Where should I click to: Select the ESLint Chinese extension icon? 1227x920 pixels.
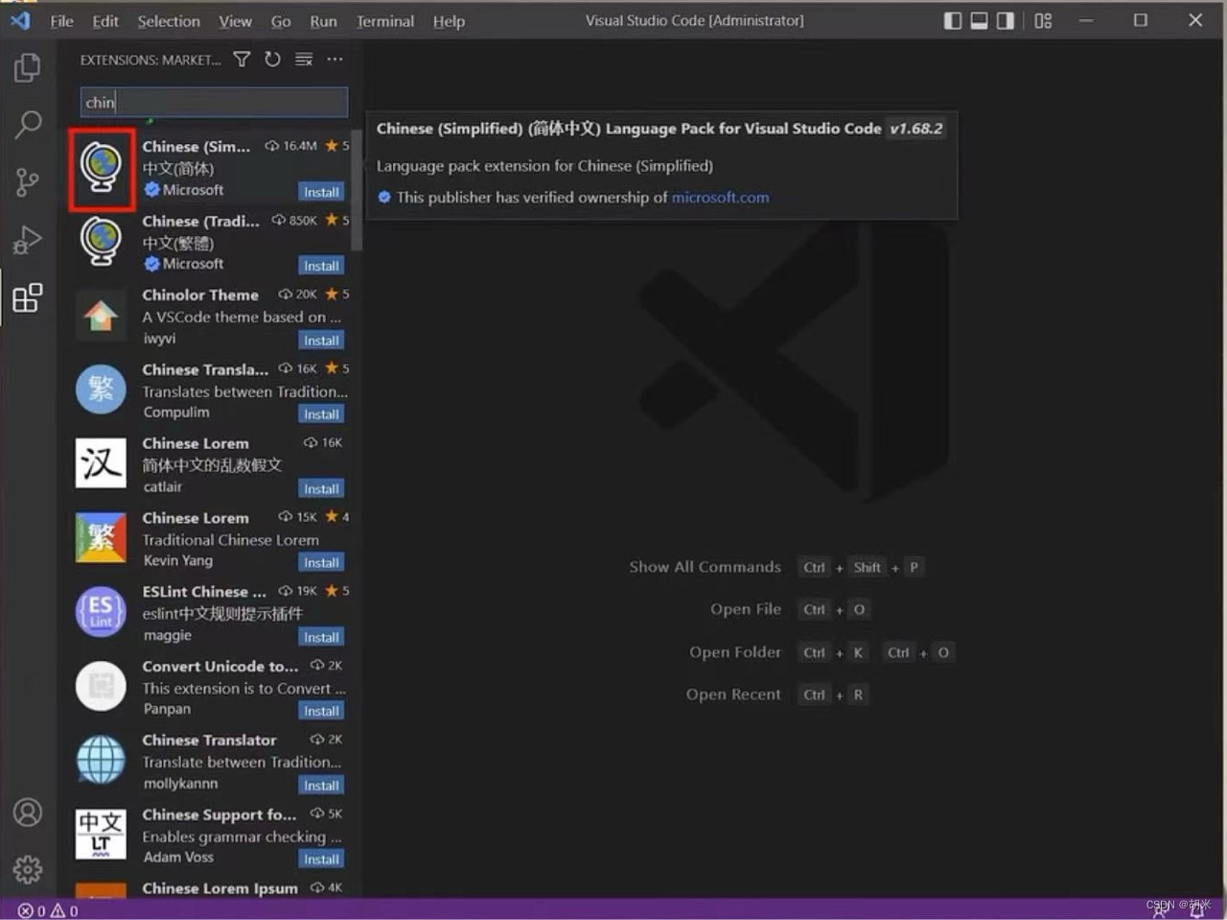click(x=101, y=612)
